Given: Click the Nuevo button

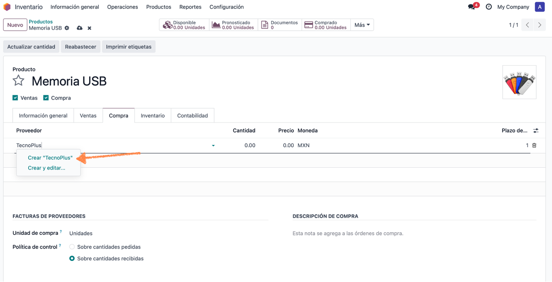Looking at the screenshot, I should 15,25.
